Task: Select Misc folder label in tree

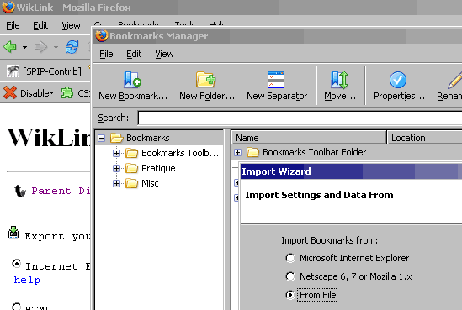Action: pyautogui.click(x=150, y=183)
